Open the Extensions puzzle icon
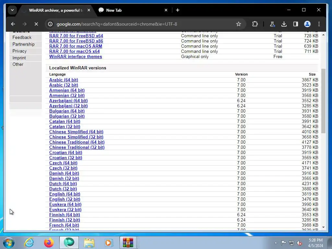332x249 pixels. pos(255,24)
